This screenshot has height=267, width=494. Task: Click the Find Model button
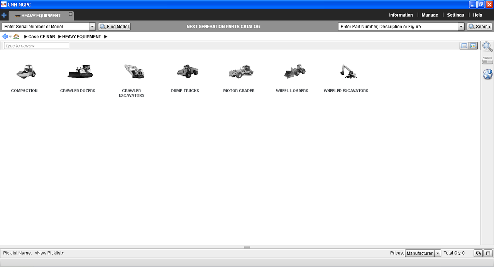tap(114, 27)
